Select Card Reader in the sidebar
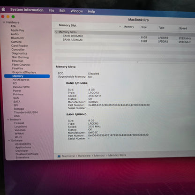195x195 pixels. click(x=20, y=46)
